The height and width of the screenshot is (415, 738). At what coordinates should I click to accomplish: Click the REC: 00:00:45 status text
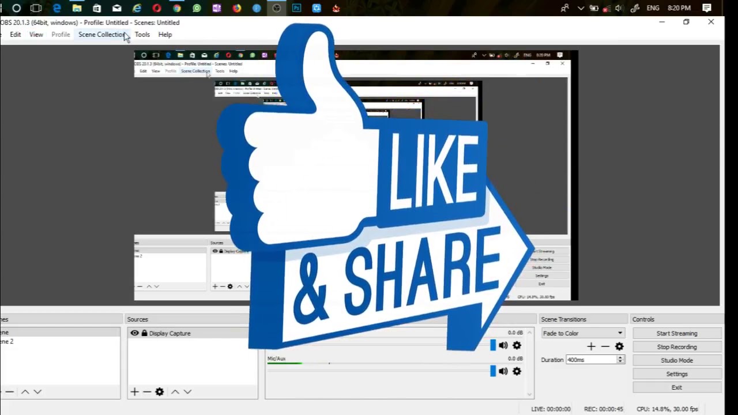tap(604, 409)
